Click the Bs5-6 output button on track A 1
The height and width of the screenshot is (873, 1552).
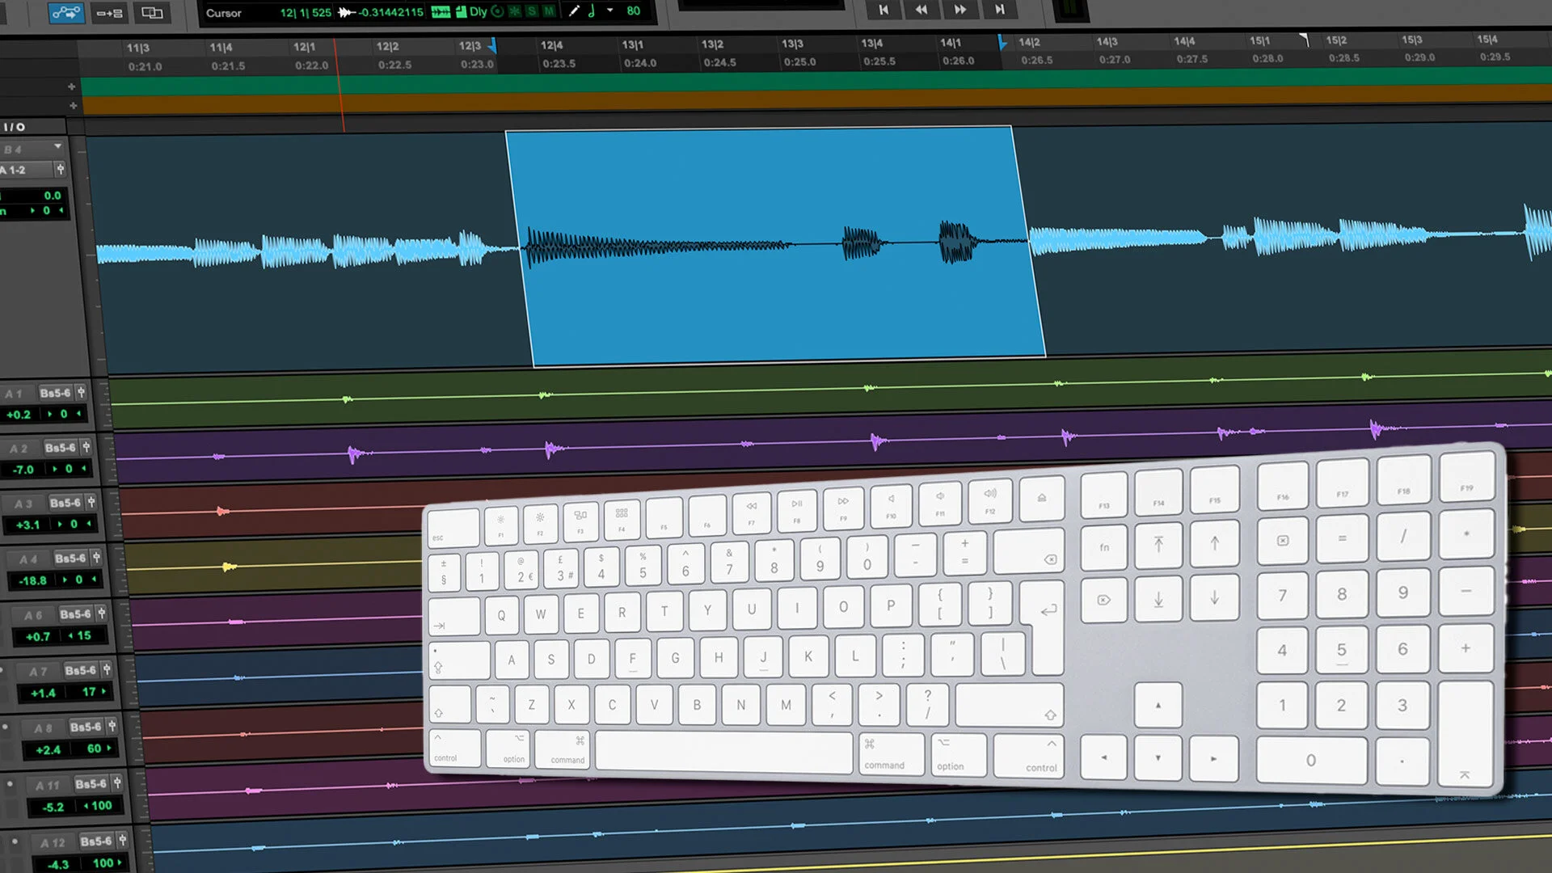(55, 393)
